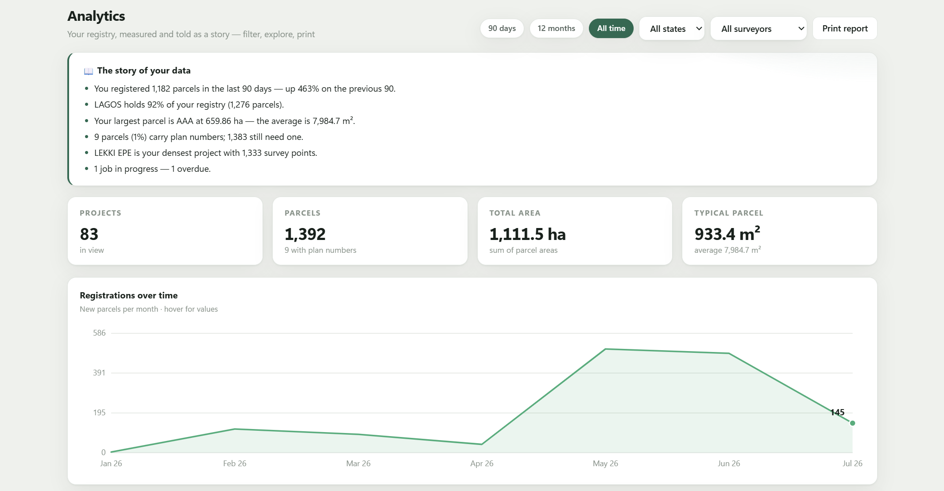Click the Jan 26 axis label
Image resolution: width=944 pixels, height=491 pixels.
click(x=111, y=464)
